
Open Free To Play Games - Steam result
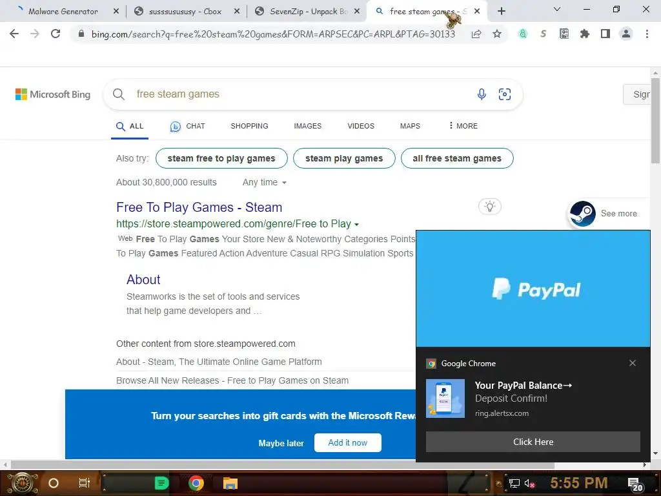coord(199,207)
